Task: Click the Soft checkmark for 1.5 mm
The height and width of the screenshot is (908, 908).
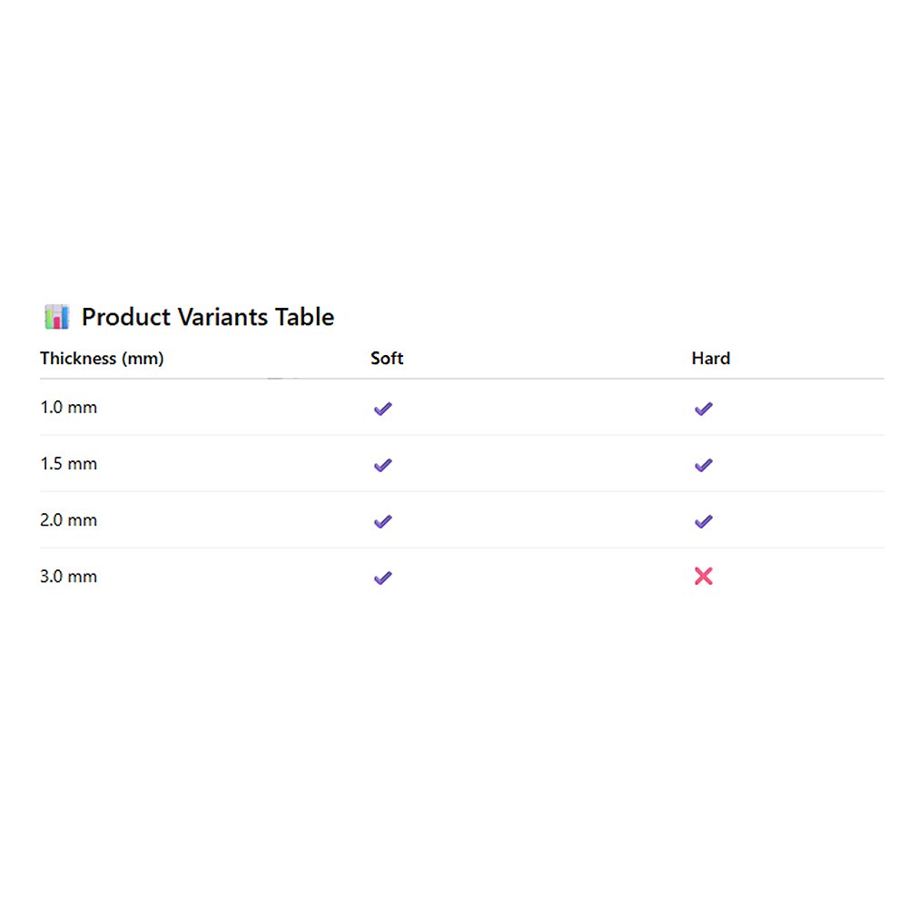Action: [x=383, y=465]
